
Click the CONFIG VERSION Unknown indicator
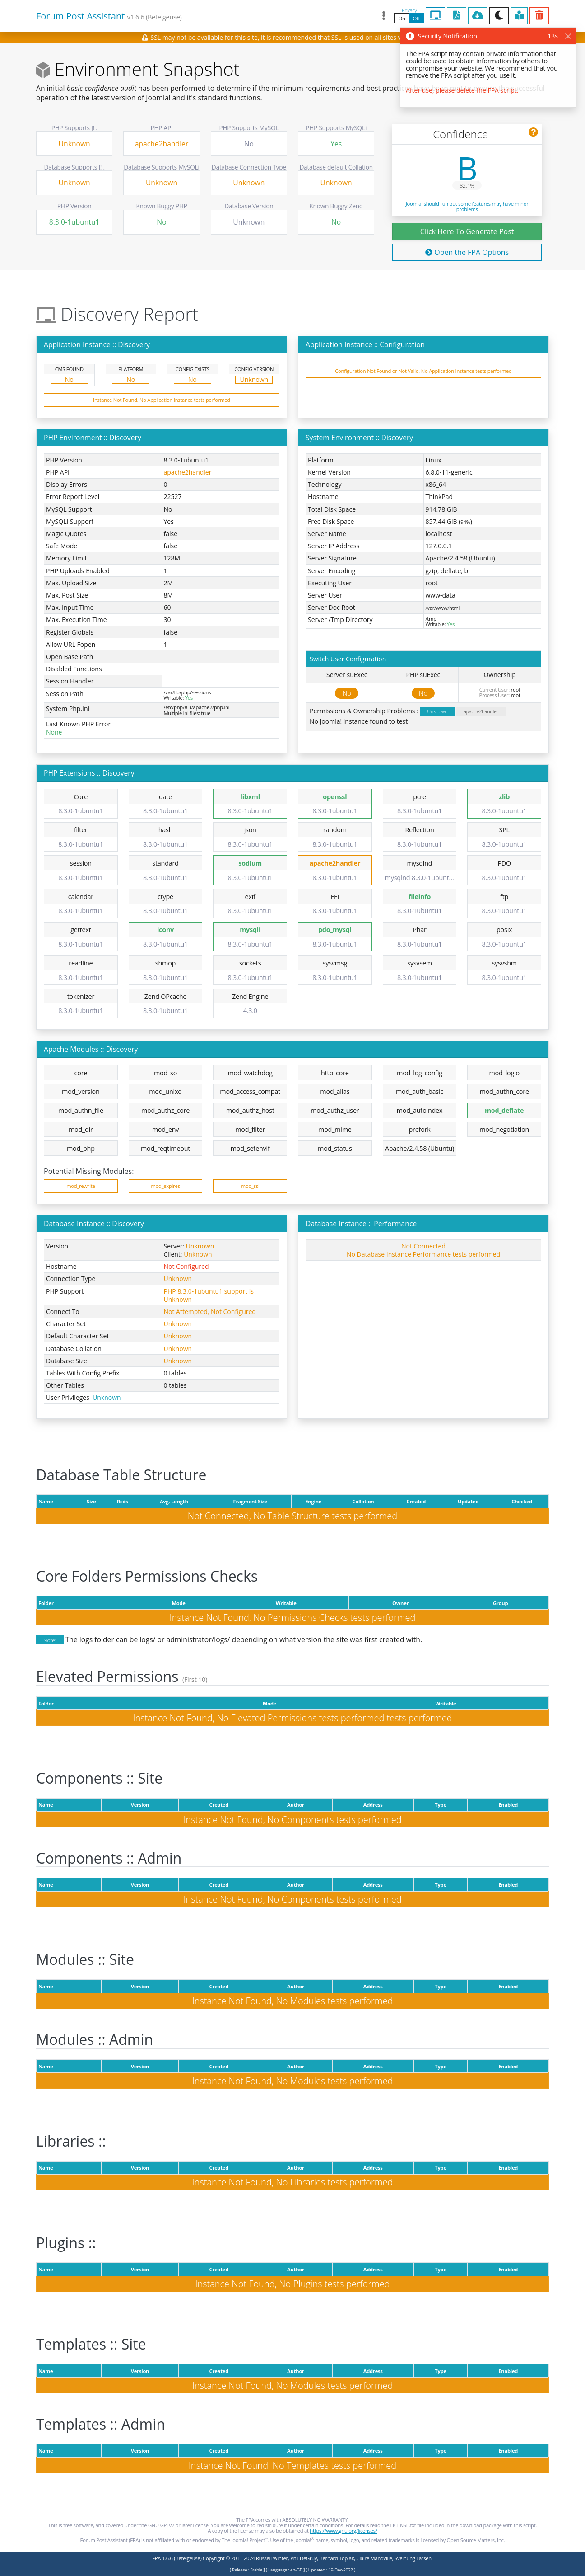pyautogui.click(x=254, y=380)
